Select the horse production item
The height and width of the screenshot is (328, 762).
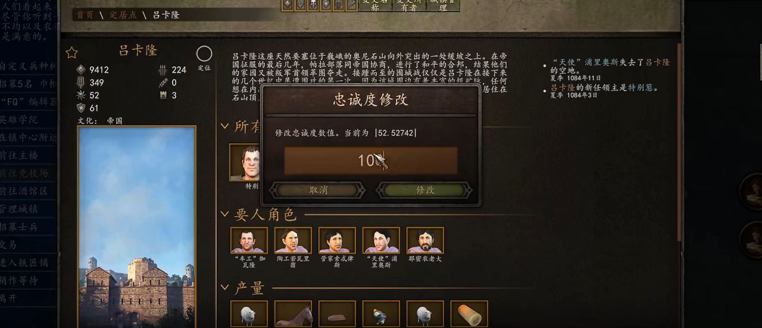pos(293,314)
